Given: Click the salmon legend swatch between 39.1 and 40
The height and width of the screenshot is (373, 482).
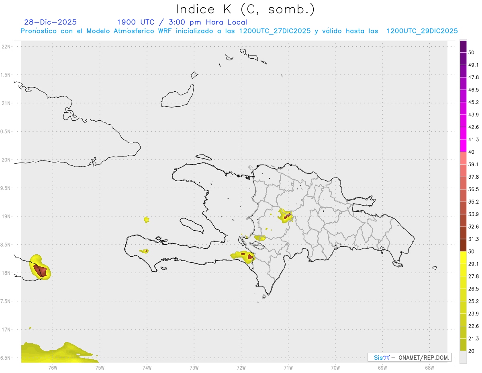Looking at the screenshot, I should point(463,158).
